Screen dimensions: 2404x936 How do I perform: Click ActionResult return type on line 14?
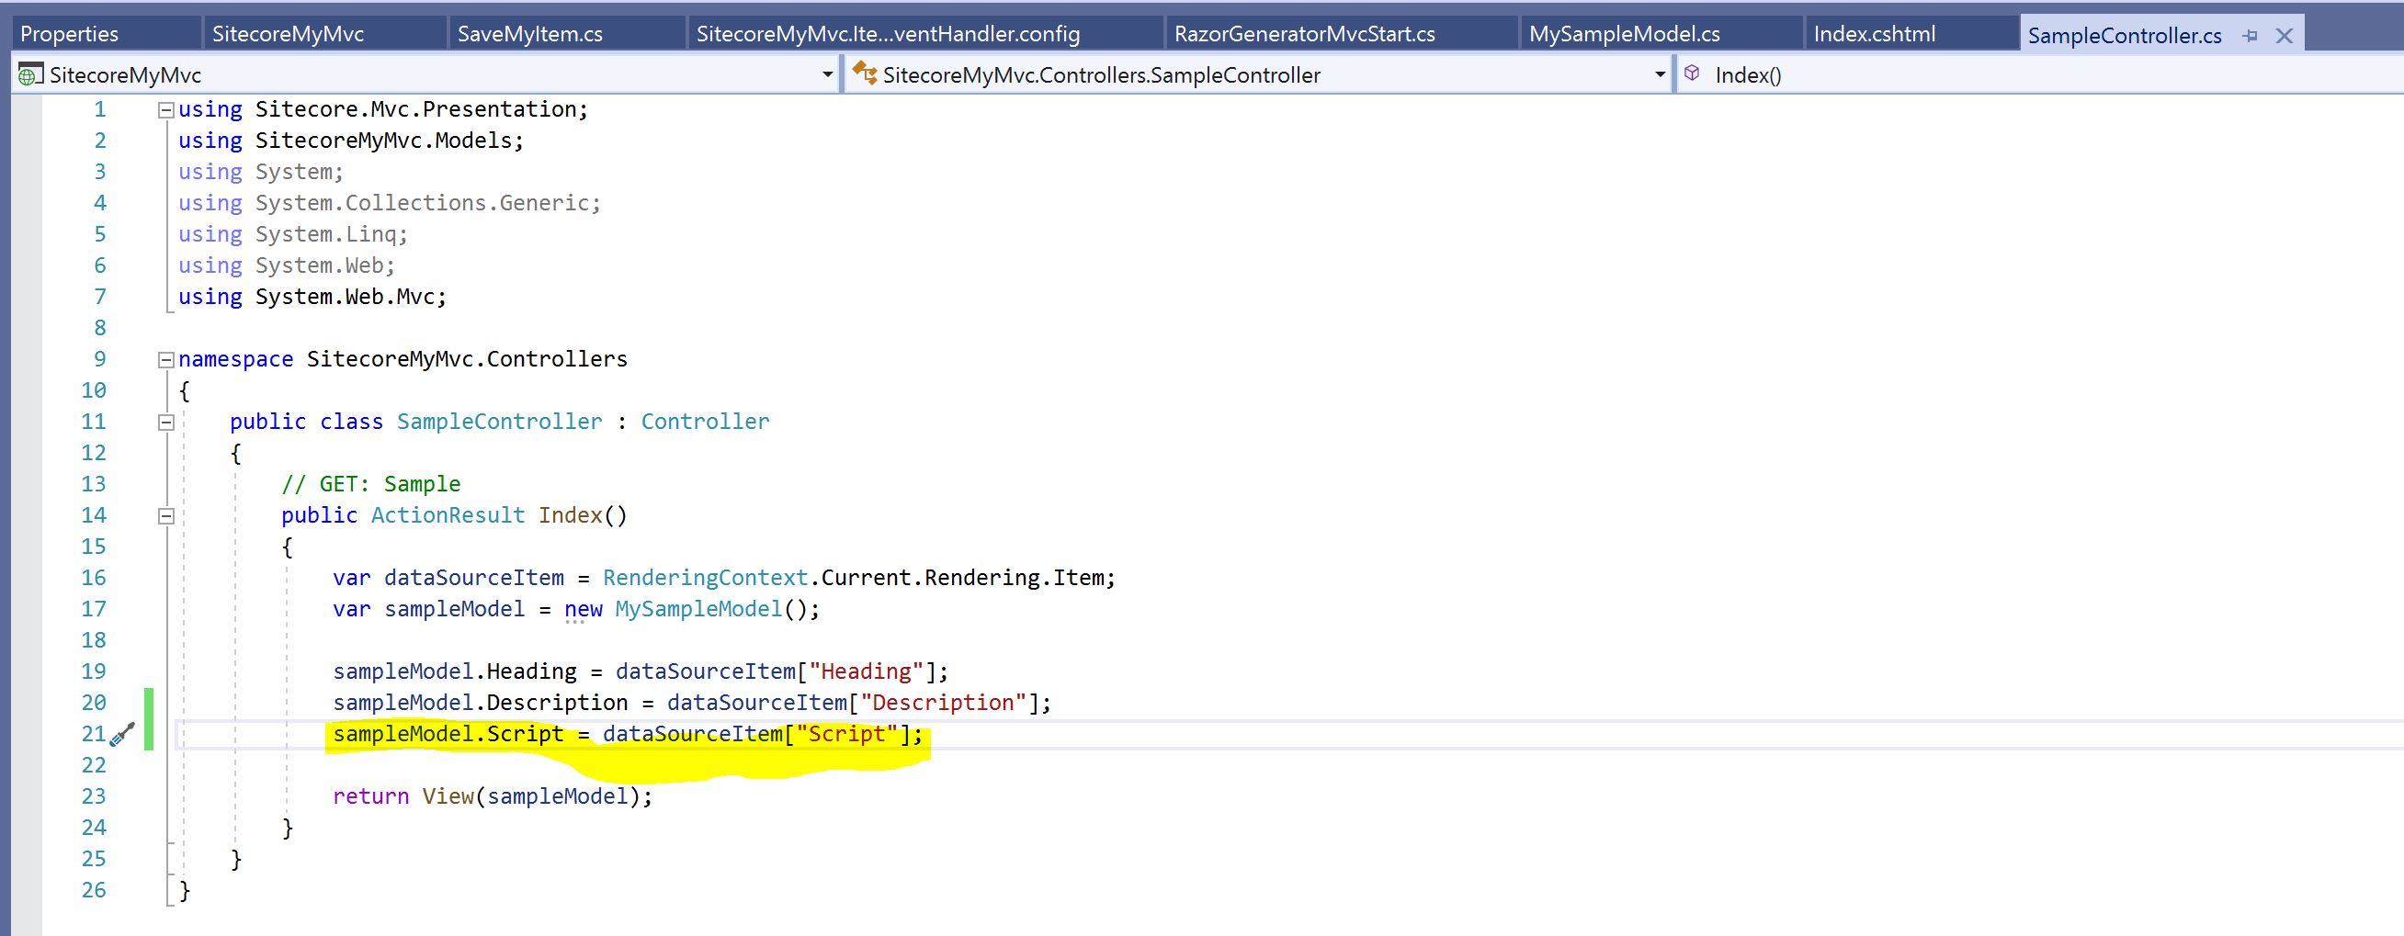click(448, 516)
